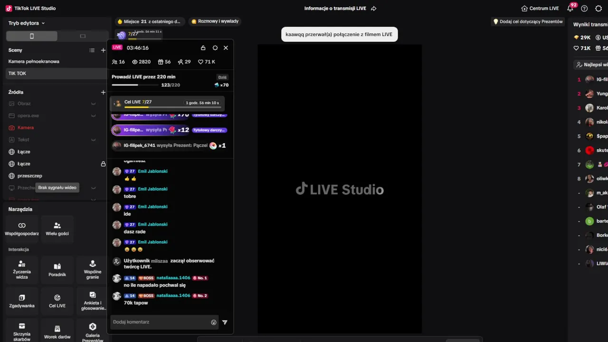Open the comment filter icon
The image size is (608, 342).
point(225,322)
